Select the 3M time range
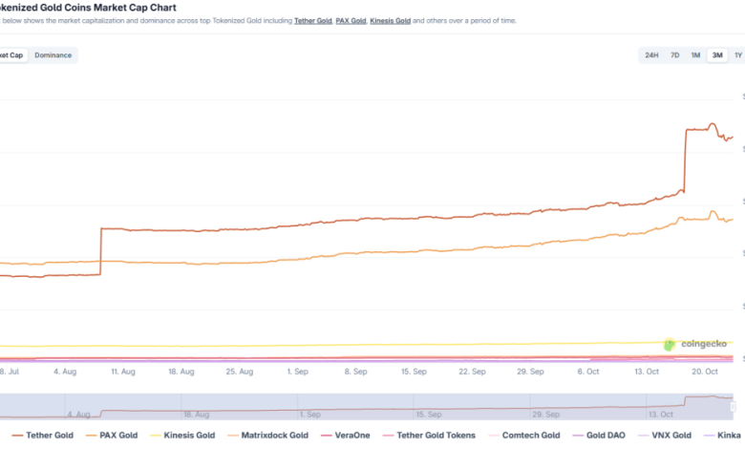This screenshot has width=745, height=449. (717, 55)
